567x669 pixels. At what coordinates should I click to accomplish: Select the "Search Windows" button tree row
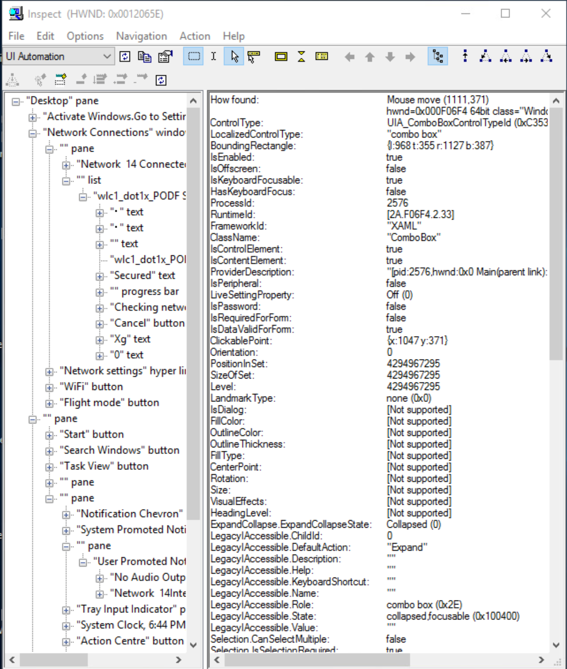click(x=120, y=450)
